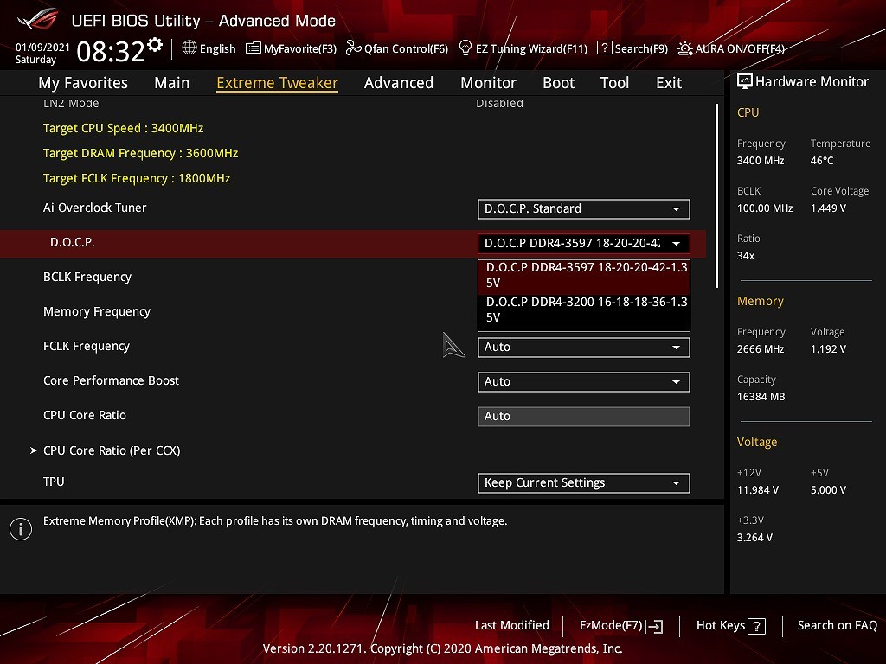
Task: Open MyFavorite(F3) from top toolbar
Action: [x=254, y=48]
